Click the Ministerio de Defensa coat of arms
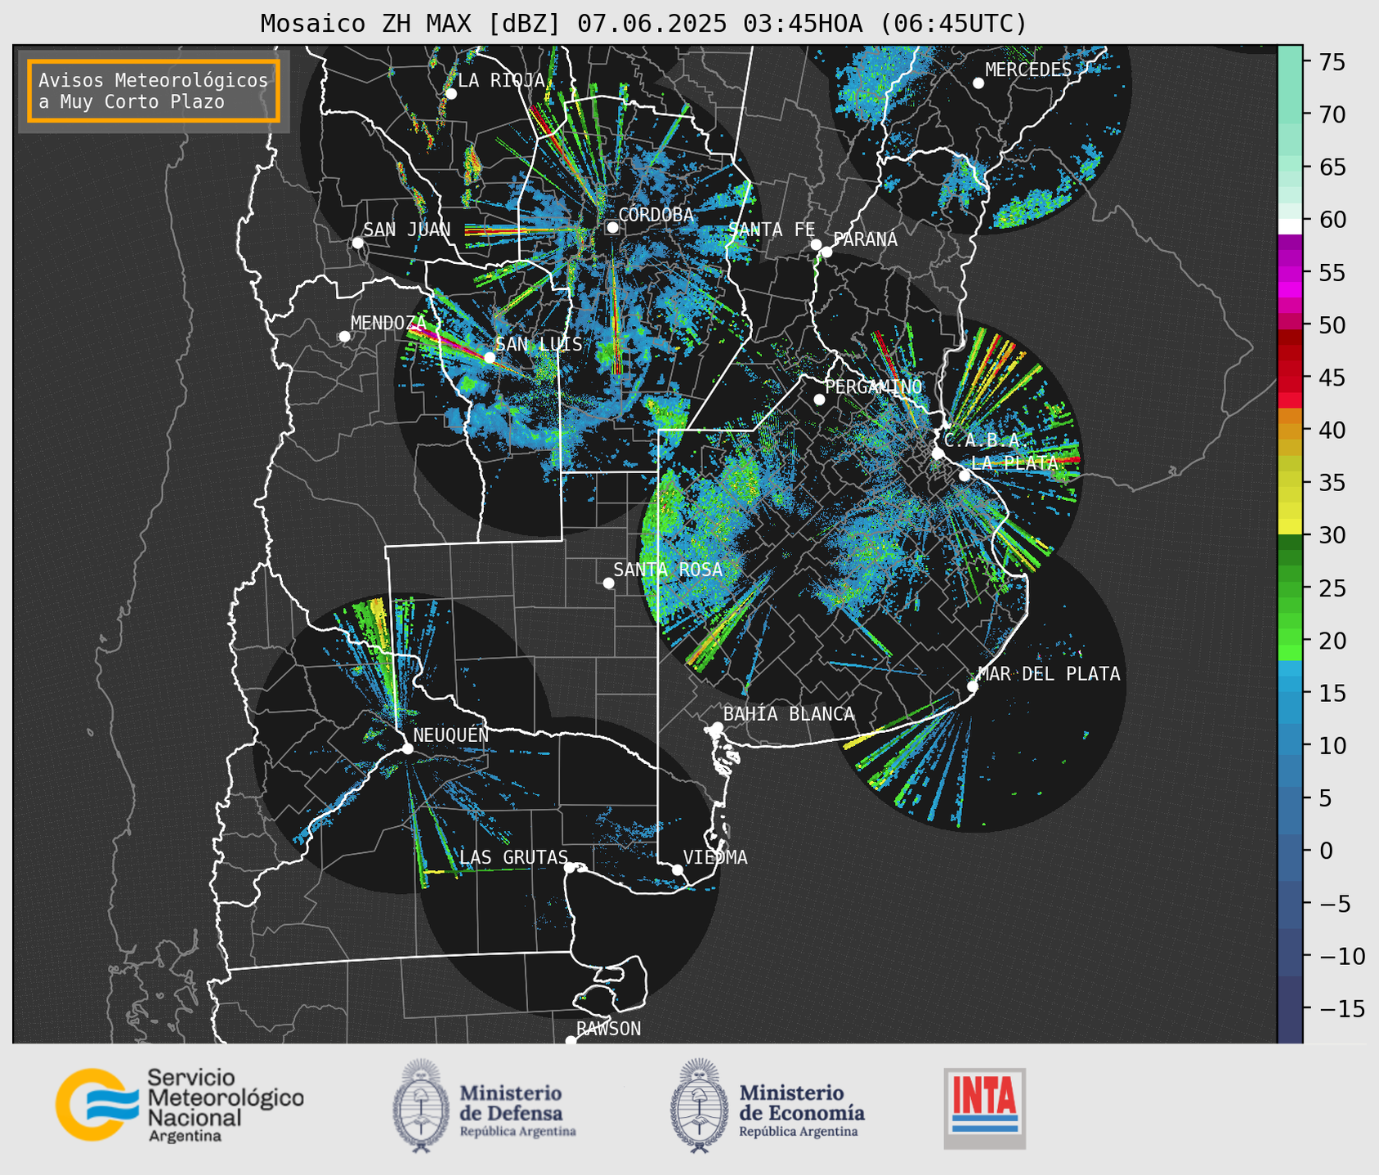Image resolution: width=1379 pixels, height=1175 pixels. pyautogui.click(x=421, y=1106)
